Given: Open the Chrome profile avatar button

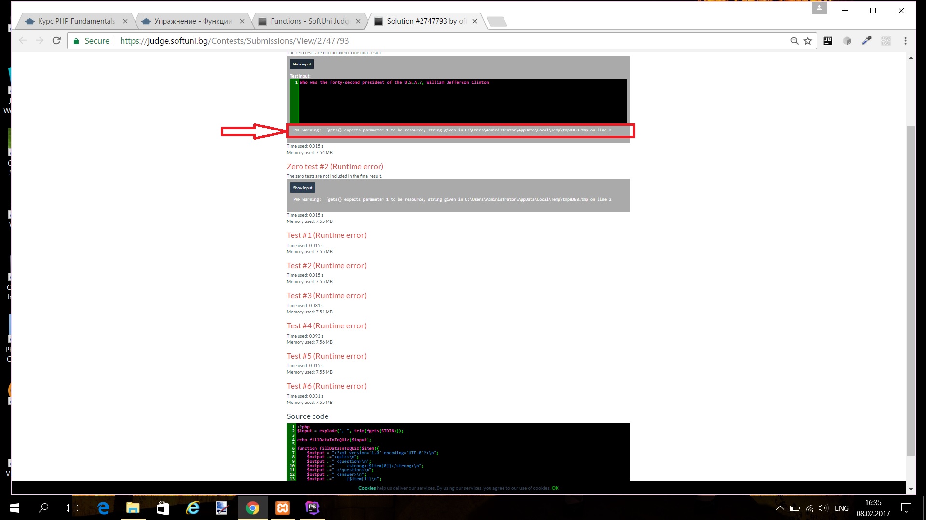Looking at the screenshot, I should click(x=819, y=8).
